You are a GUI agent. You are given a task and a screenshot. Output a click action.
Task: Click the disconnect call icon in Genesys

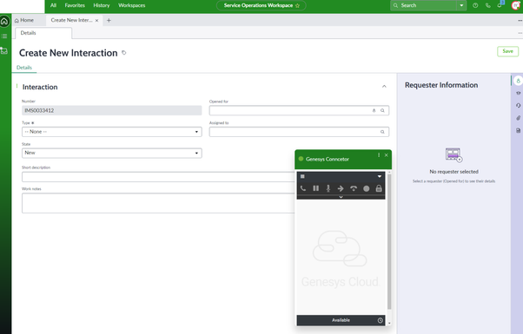[354, 188]
